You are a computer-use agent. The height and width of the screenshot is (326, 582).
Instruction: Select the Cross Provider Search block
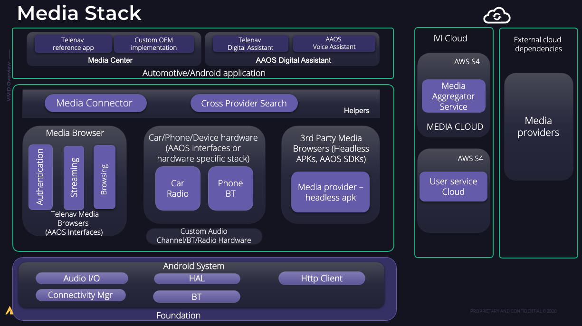(244, 103)
